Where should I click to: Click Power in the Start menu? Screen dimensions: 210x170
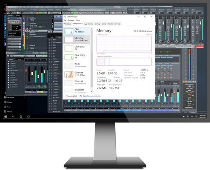pos(7,107)
